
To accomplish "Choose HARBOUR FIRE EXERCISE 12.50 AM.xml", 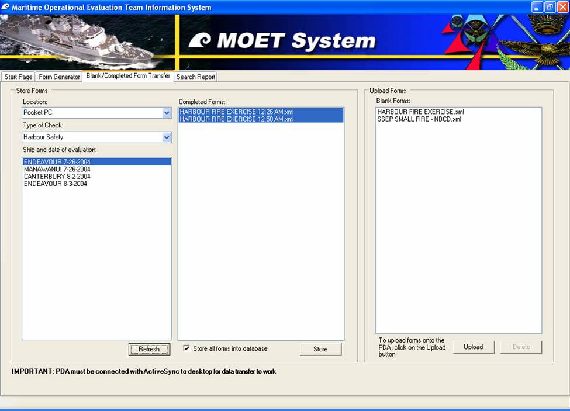I will pyautogui.click(x=236, y=119).
